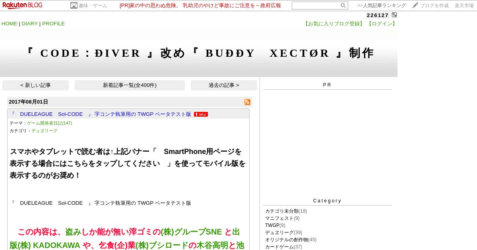The image size is (477, 250).
Task: Click the orange RSS feed icon
Action: [x=247, y=102]
